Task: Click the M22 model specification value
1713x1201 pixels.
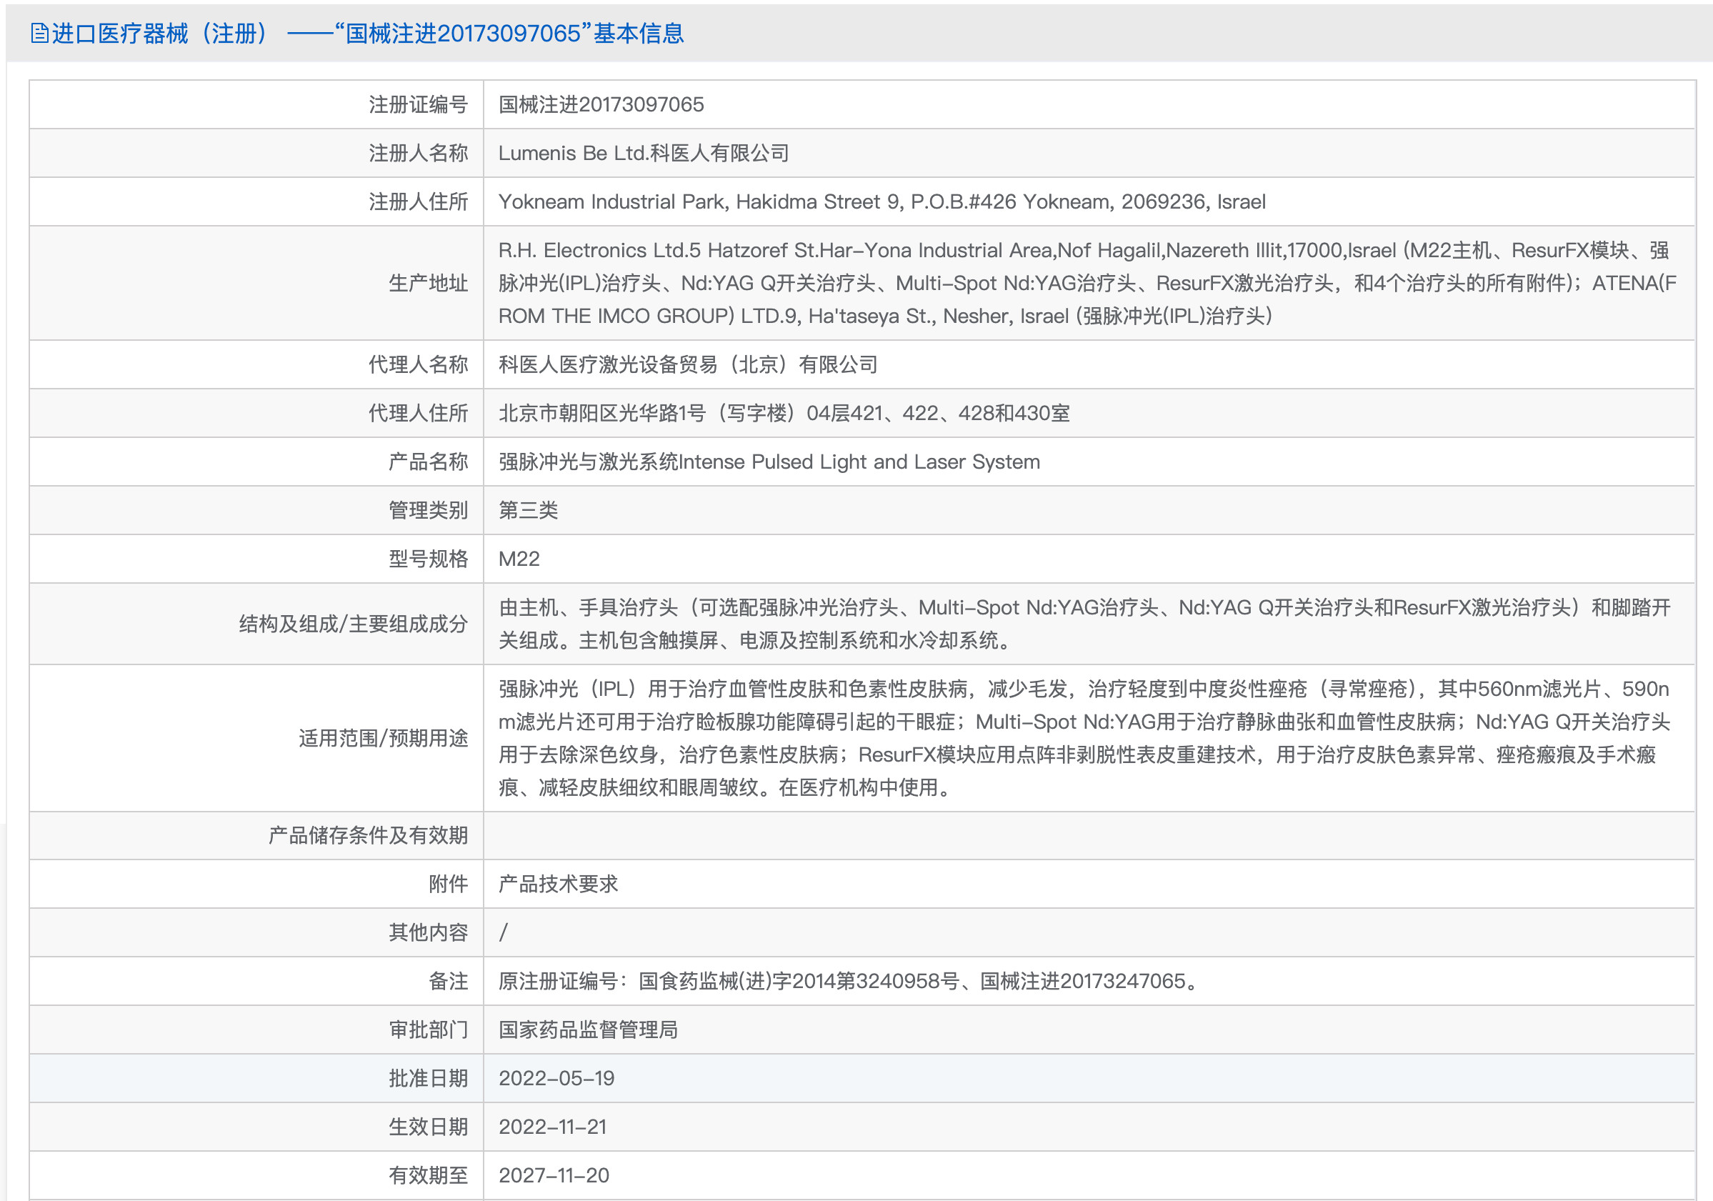Action: [x=519, y=558]
